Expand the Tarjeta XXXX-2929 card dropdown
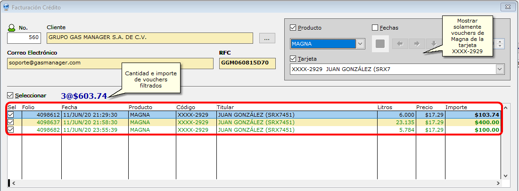The width and height of the screenshot is (519, 191). [500, 70]
